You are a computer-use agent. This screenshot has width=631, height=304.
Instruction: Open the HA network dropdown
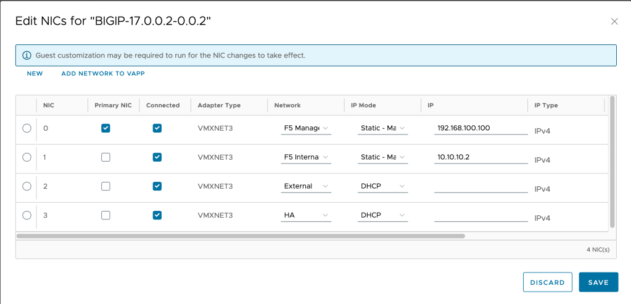point(306,215)
